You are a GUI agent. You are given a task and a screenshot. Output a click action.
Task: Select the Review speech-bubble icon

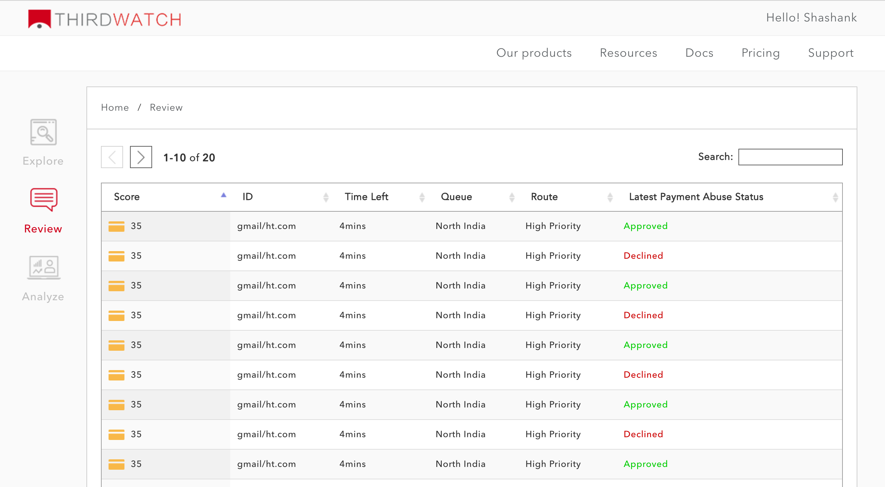(x=44, y=200)
